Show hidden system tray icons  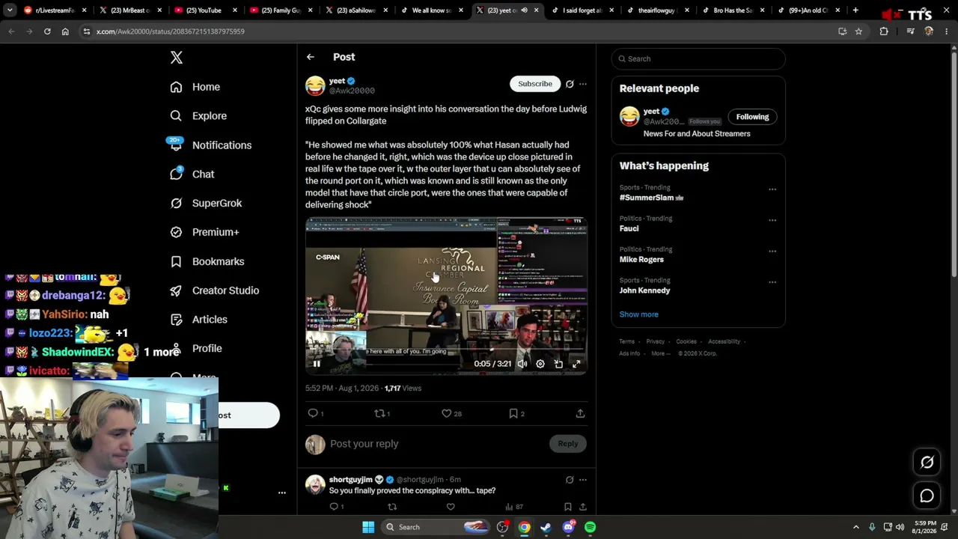tap(856, 527)
